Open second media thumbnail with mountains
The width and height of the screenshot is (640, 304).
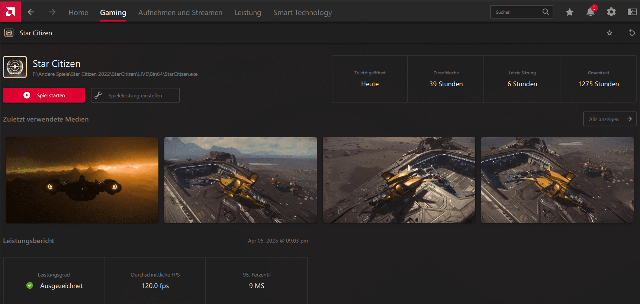(241, 180)
